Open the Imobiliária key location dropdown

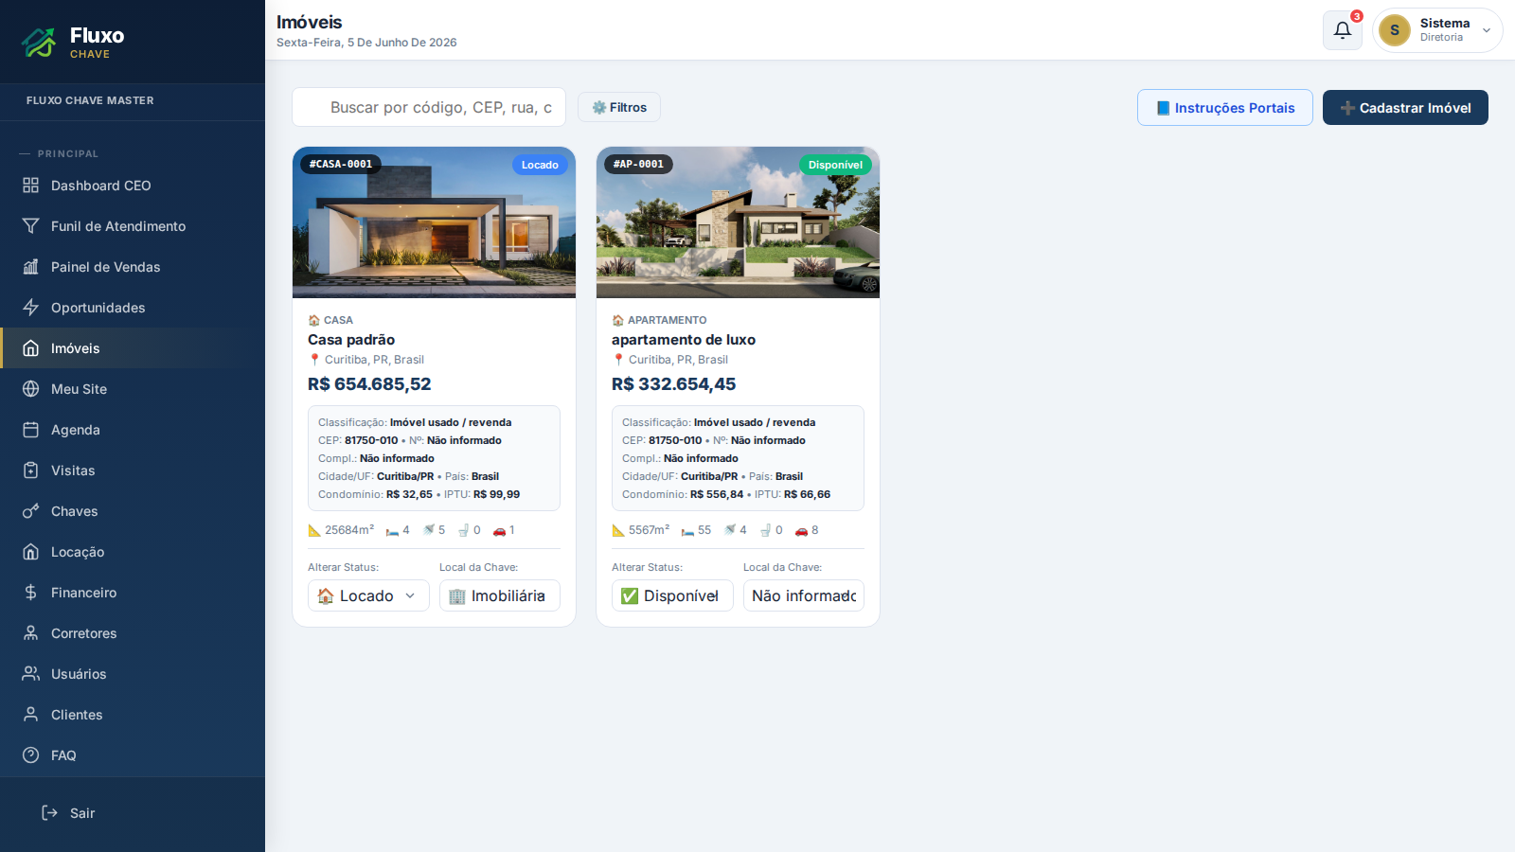click(x=499, y=595)
